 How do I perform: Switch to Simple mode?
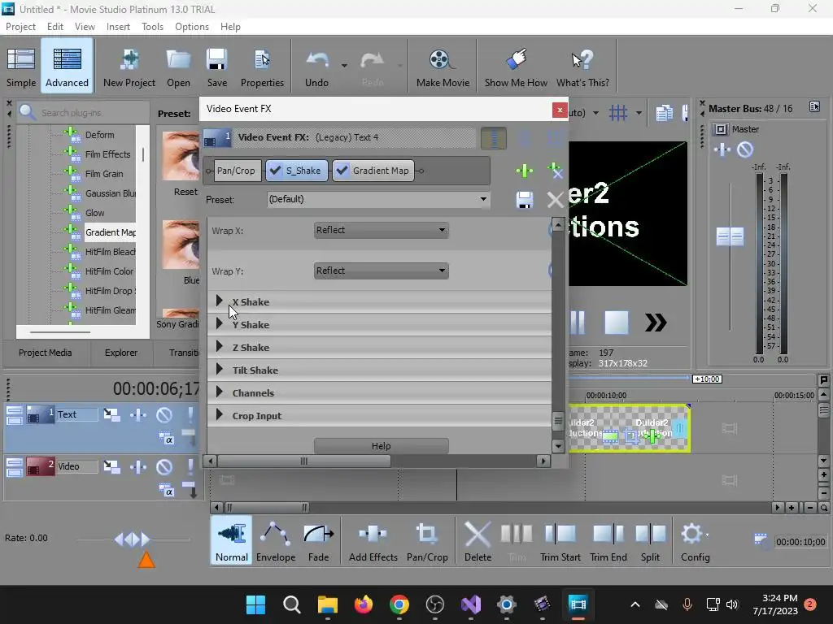tap(21, 67)
